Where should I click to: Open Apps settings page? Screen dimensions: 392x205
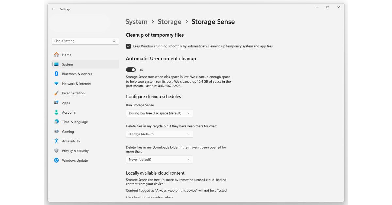tap(85, 102)
